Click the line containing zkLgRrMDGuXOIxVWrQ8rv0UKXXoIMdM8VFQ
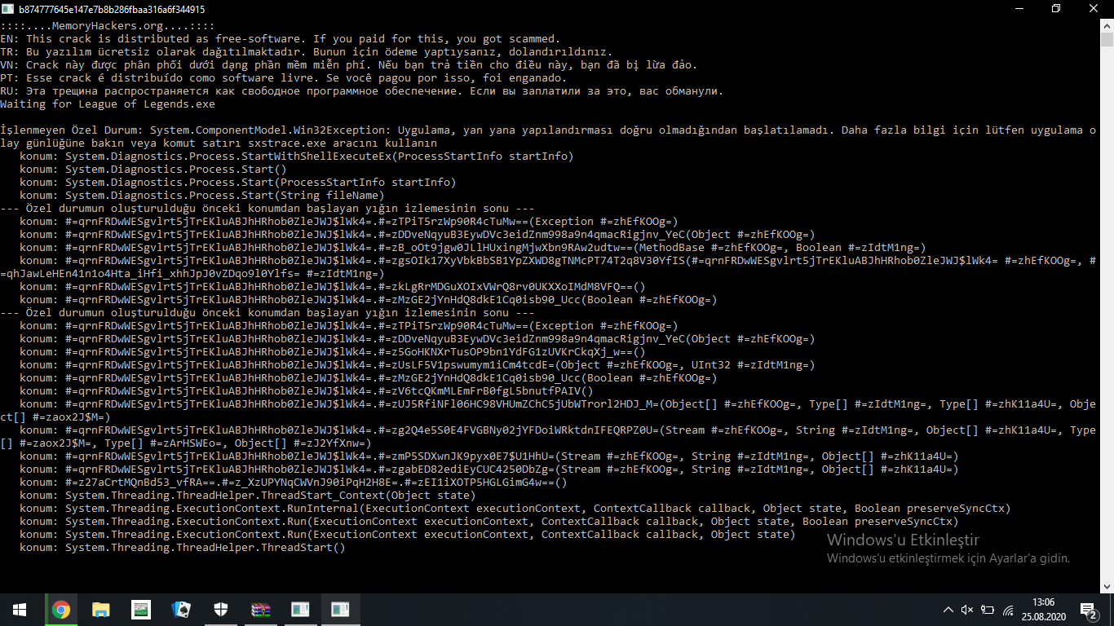This screenshot has height=626, width=1114. [x=333, y=287]
